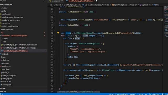
Task: Expand the TIMELINE section
Action: pos(3,91)
